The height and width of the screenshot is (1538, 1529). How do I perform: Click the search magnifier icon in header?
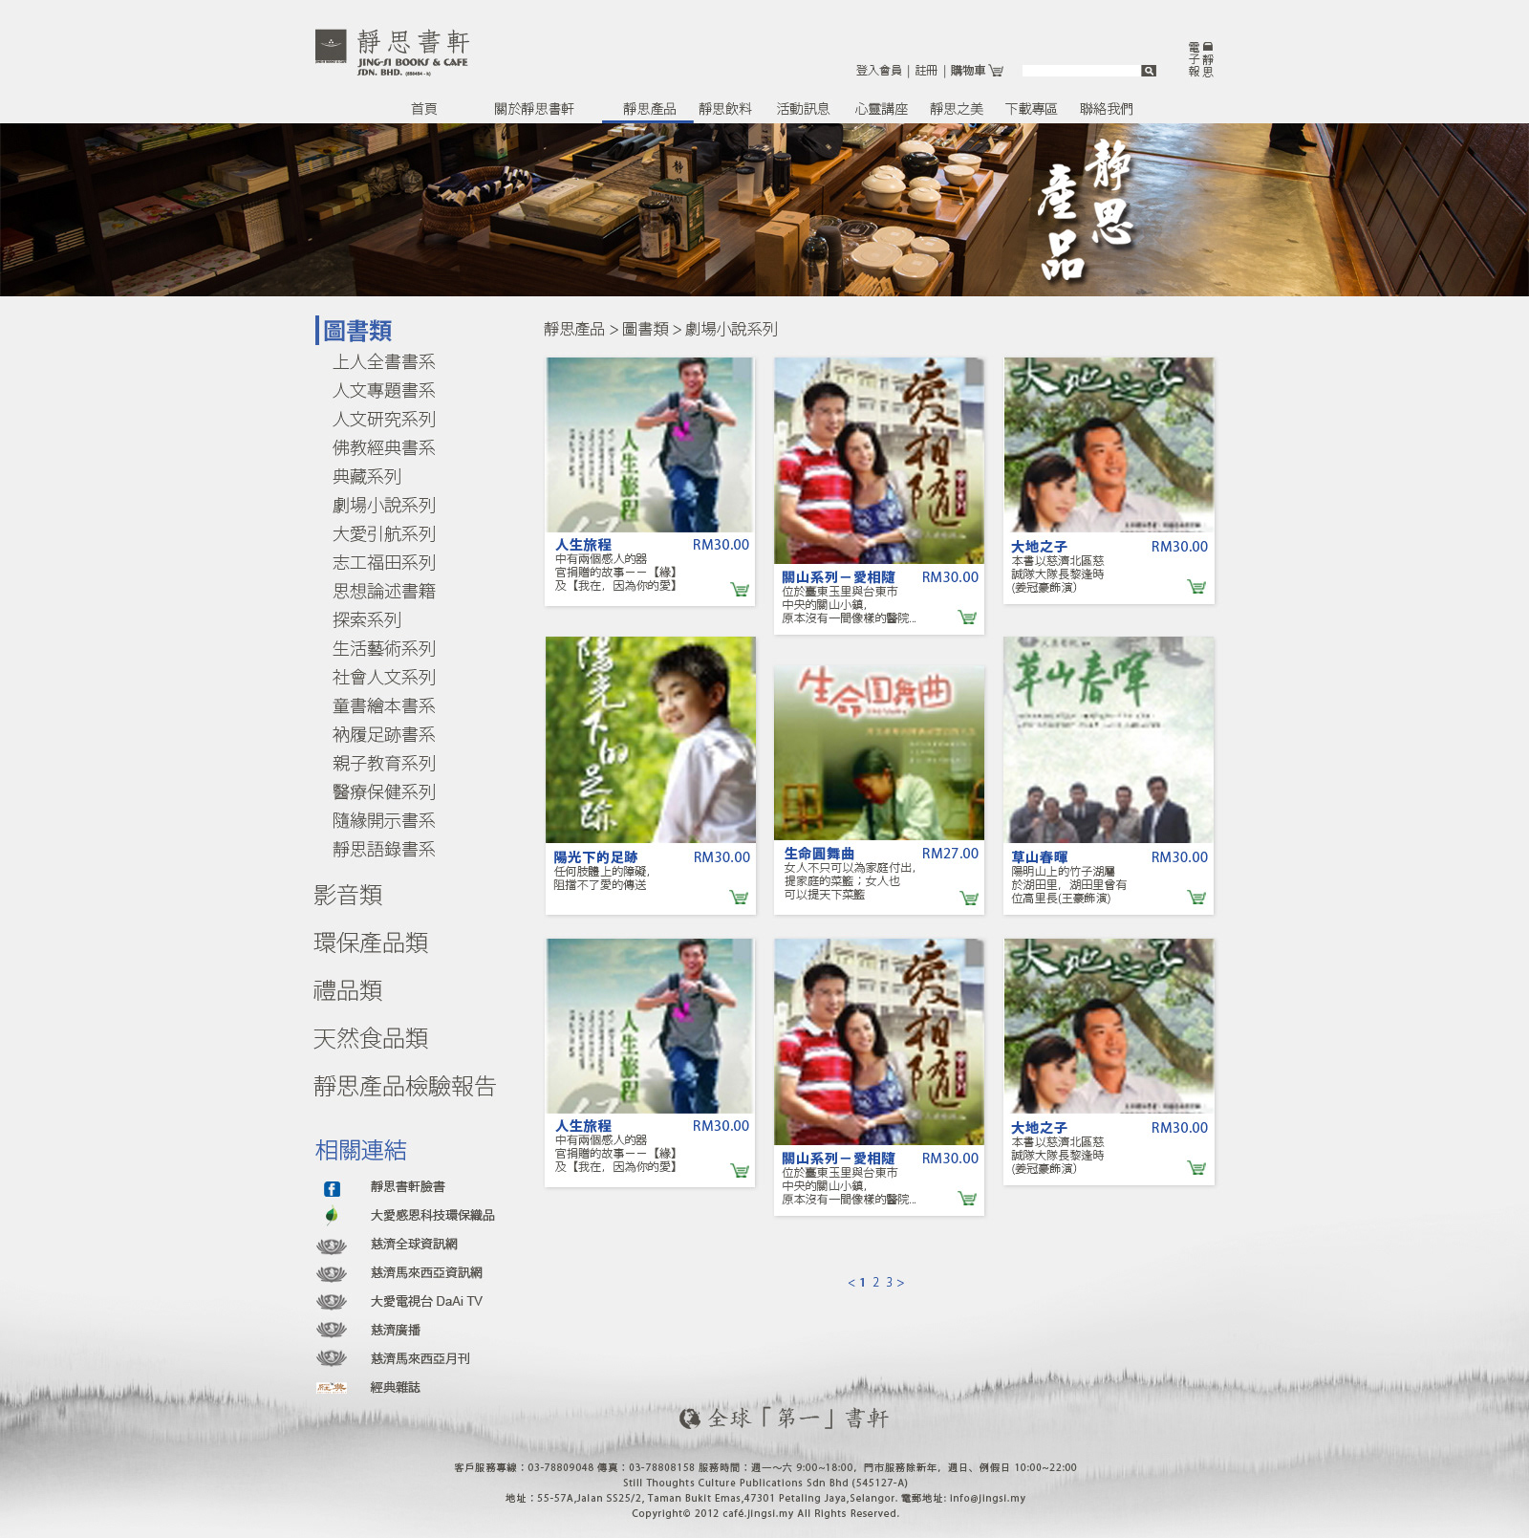[x=1149, y=71]
